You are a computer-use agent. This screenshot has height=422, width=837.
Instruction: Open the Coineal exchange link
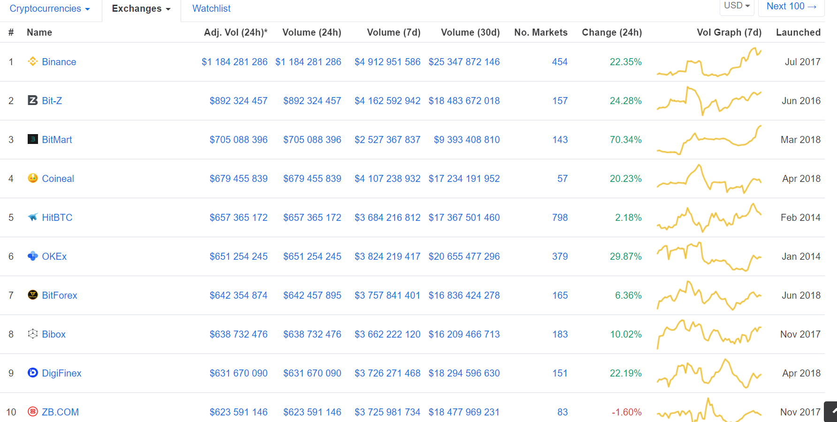(58, 179)
